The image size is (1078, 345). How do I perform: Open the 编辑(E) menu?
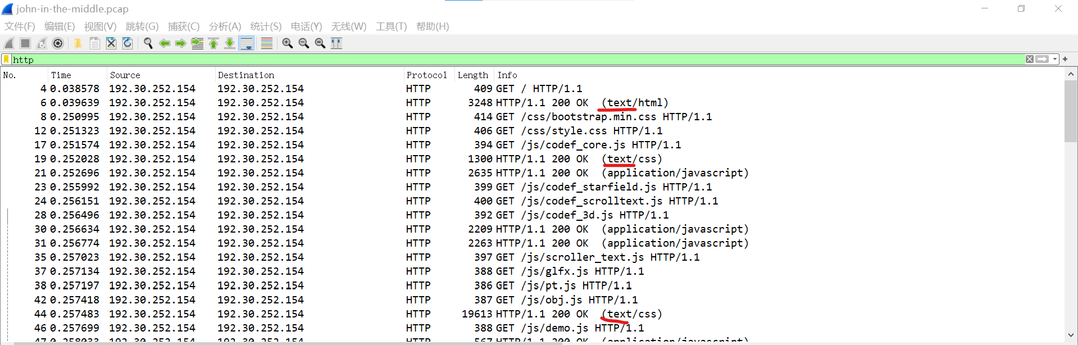pyautogui.click(x=60, y=26)
